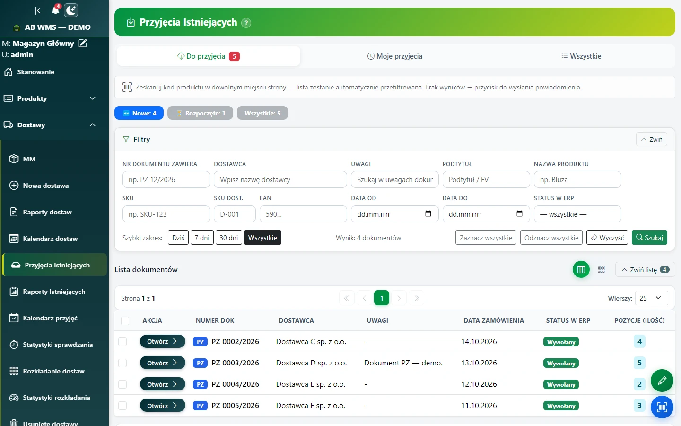Toggle dark mode moon icon
681x426 pixels.
71,10
